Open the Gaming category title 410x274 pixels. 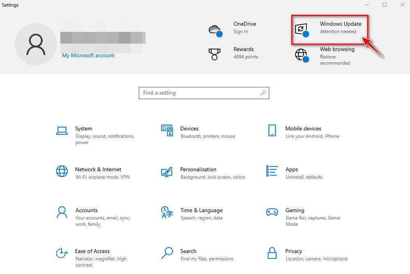click(295, 210)
